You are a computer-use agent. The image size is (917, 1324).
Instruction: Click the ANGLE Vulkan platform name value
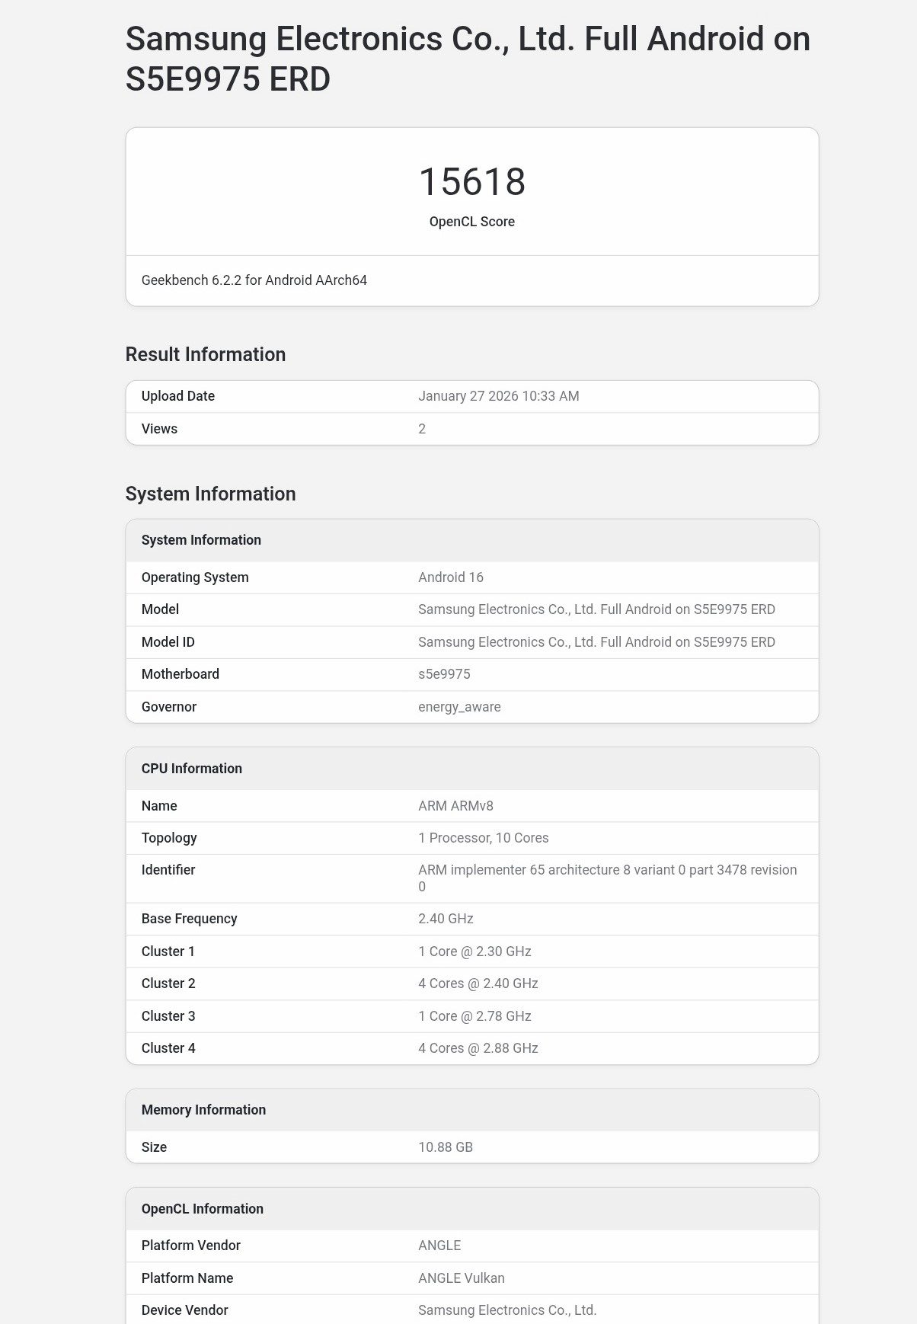click(x=461, y=1278)
